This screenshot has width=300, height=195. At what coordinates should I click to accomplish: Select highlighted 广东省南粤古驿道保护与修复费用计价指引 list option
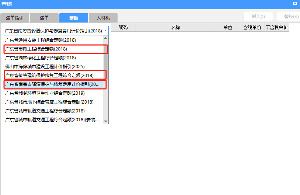(54, 84)
